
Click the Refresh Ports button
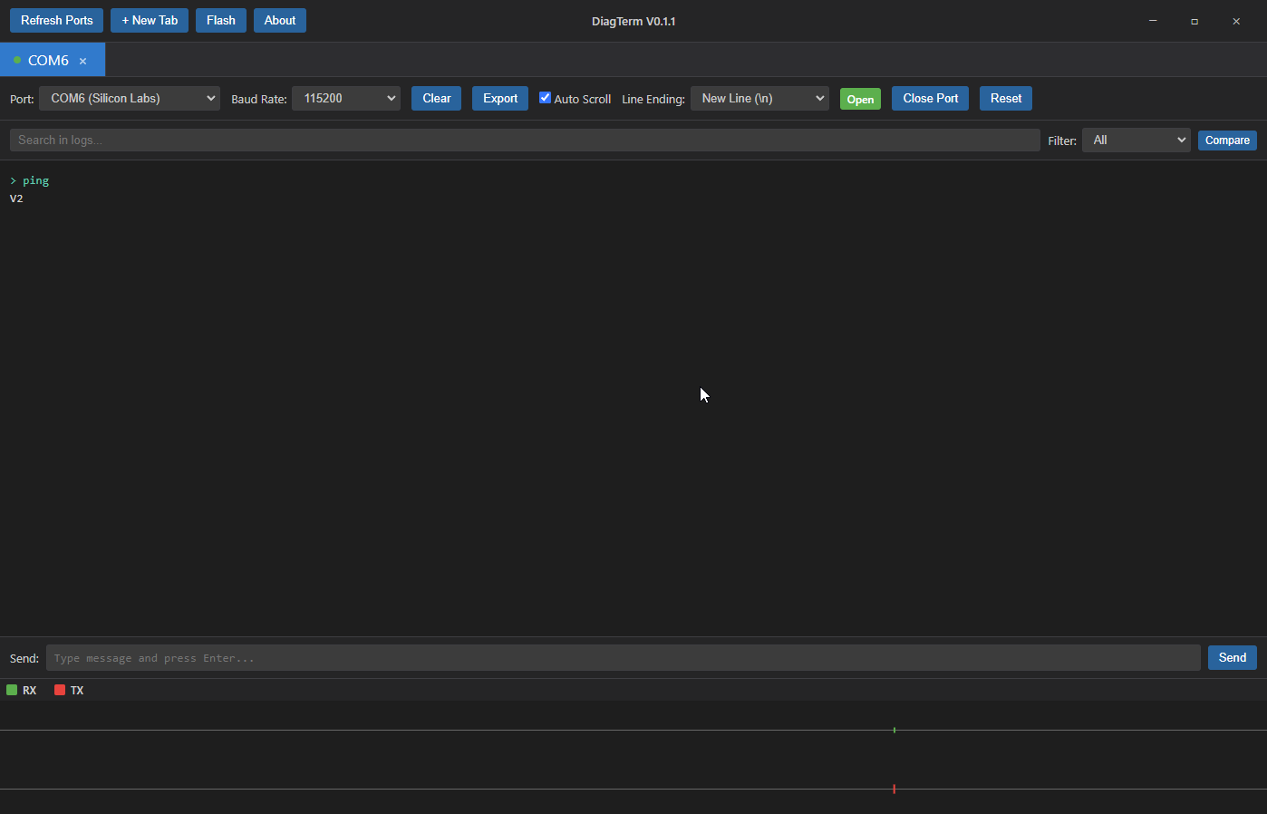click(x=56, y=20)
